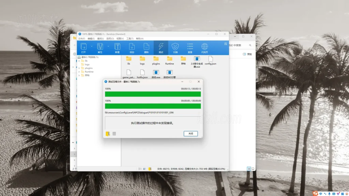Click the upper green progress bar

(x=153, y=94)
